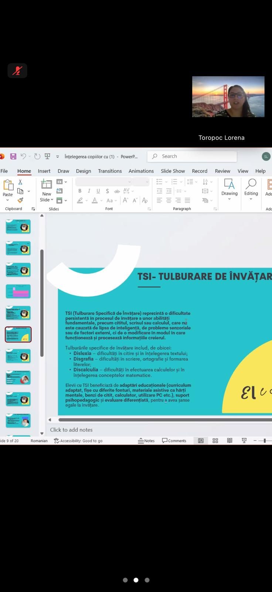Click the Comments button in status bar
The width and height of the screenshot is (272, 592).
tap(174, 441)
